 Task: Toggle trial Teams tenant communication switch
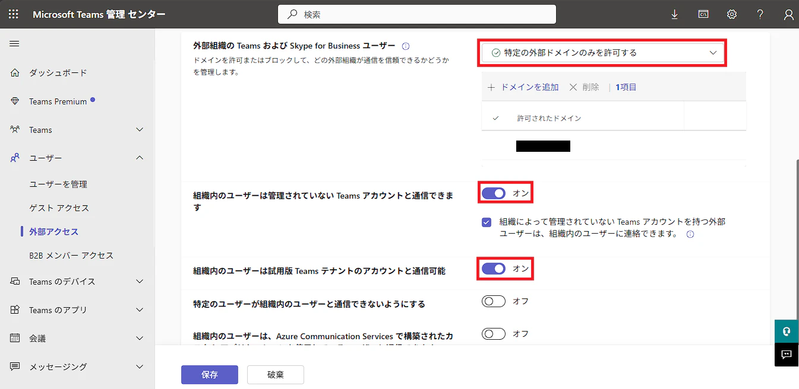[x=494, y=269]
